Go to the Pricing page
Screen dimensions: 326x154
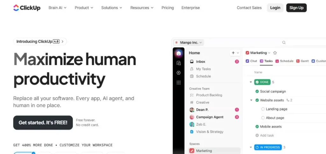(x=167, y=8)
